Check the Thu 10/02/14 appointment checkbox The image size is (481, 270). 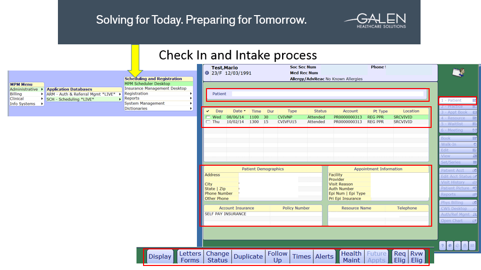coord(208,122)
